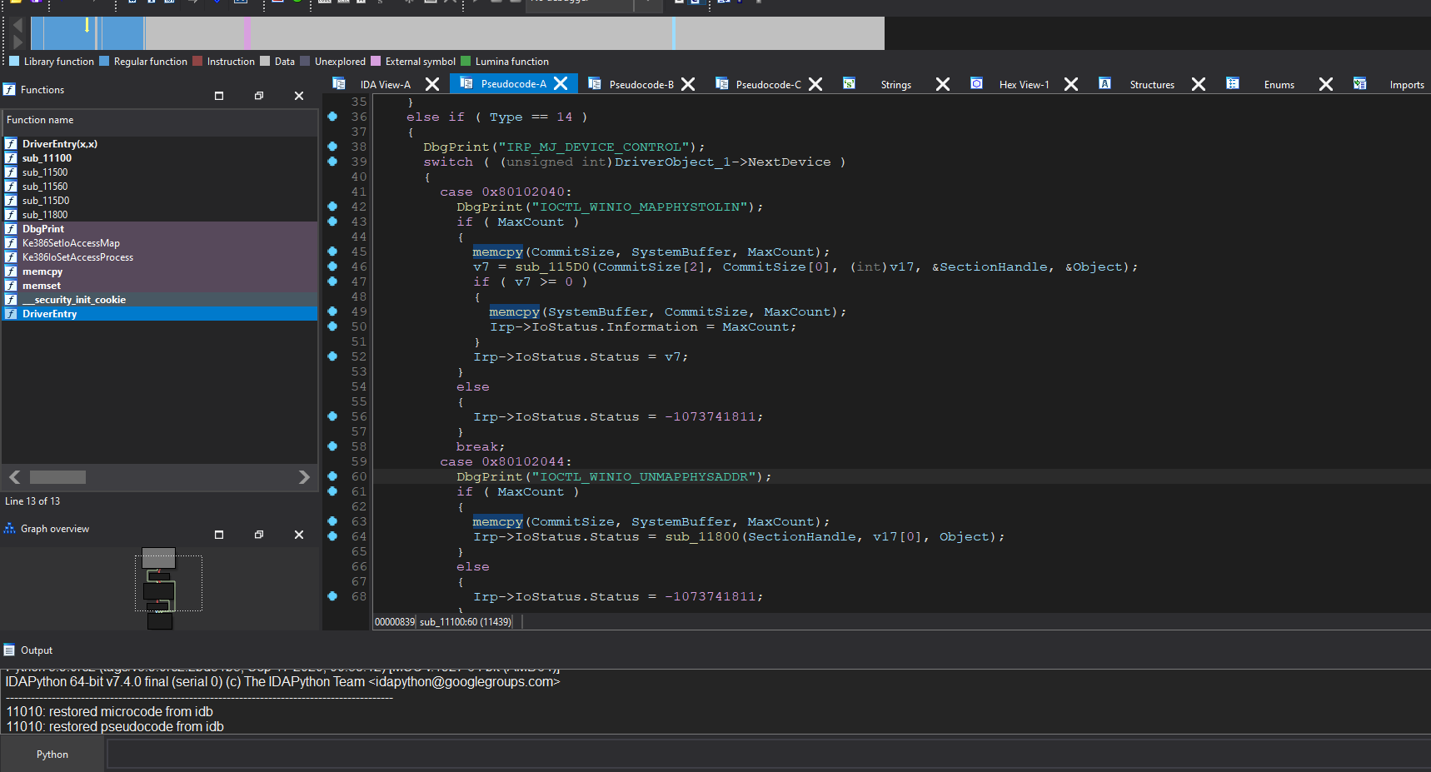The width and height of the screenshot is (1431, 772).
Task: Toggle the breakpoint dot on line 42
Action: click(332, 207)
